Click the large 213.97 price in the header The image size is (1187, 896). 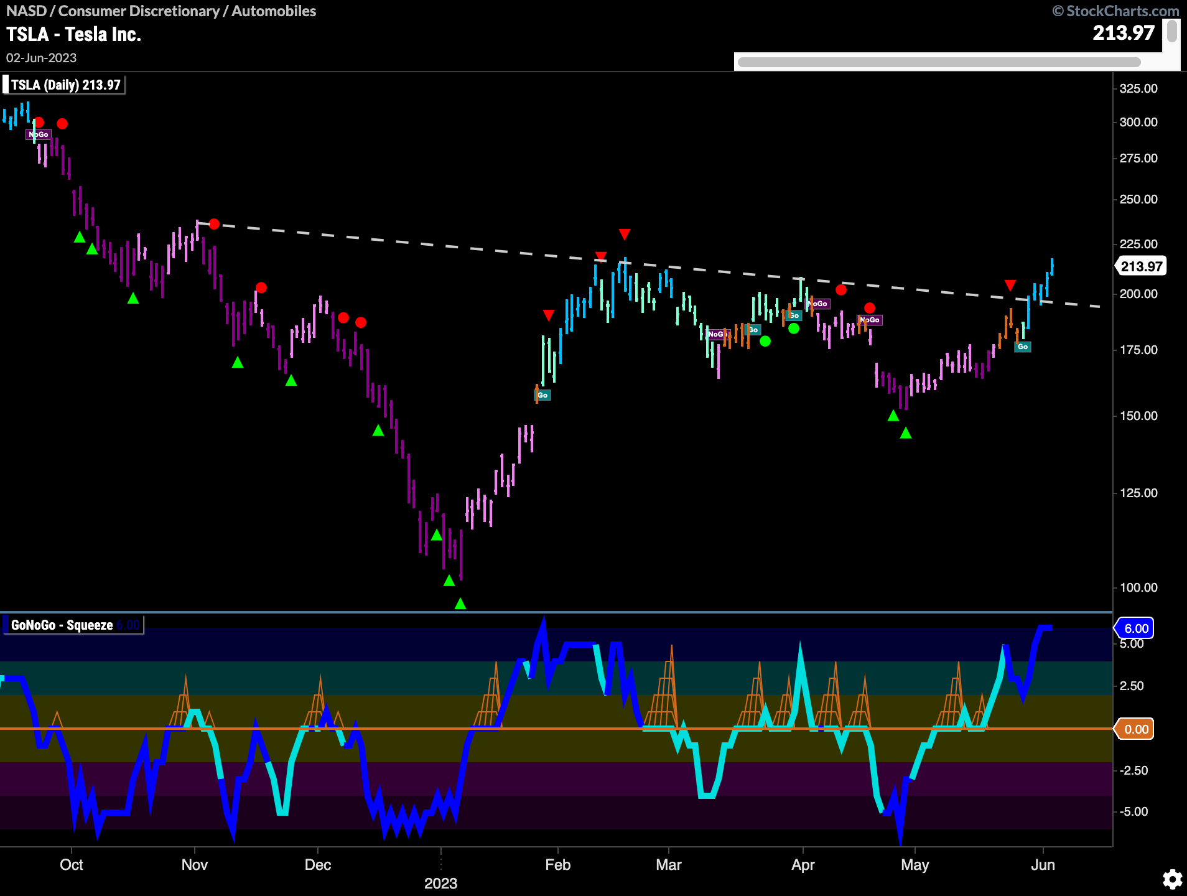click(1123, 32)
